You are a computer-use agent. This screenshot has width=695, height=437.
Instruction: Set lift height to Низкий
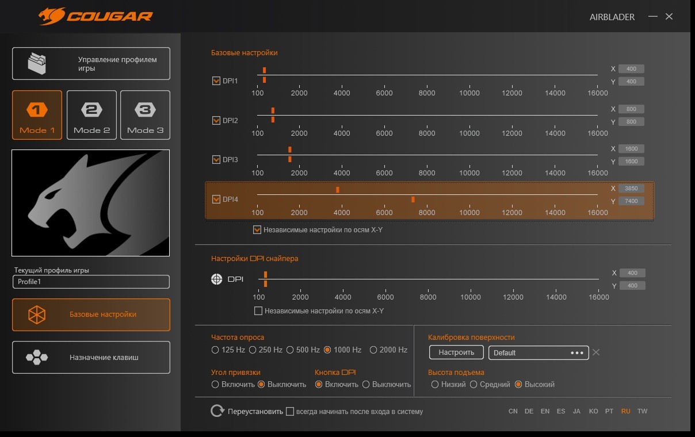coord(435,385)
